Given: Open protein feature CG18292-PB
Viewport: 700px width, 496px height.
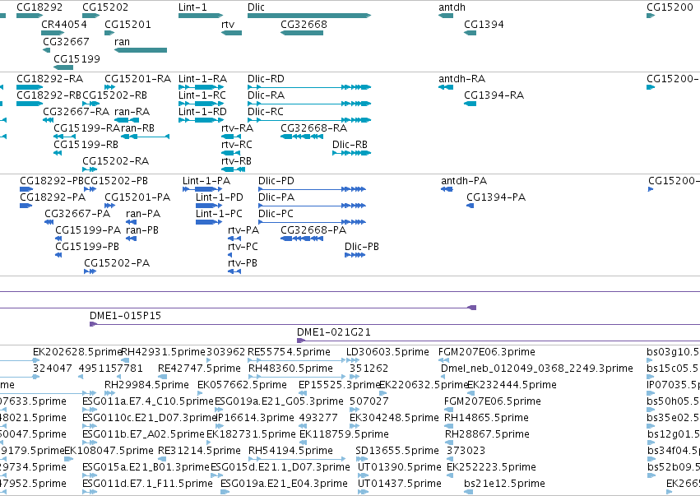Looking at the screenshot, I should tap(26, 189).
